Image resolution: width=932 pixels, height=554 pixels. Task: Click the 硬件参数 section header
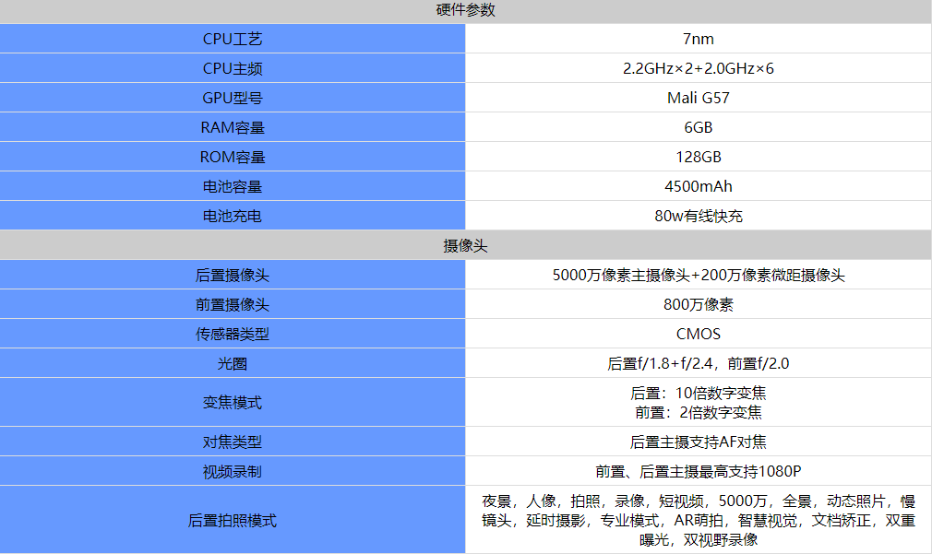coord(465,11)
